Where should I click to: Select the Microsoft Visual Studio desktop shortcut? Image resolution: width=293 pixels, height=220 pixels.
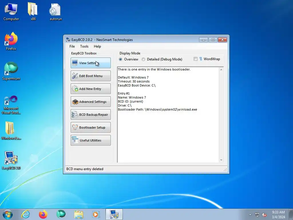[11, 105]
